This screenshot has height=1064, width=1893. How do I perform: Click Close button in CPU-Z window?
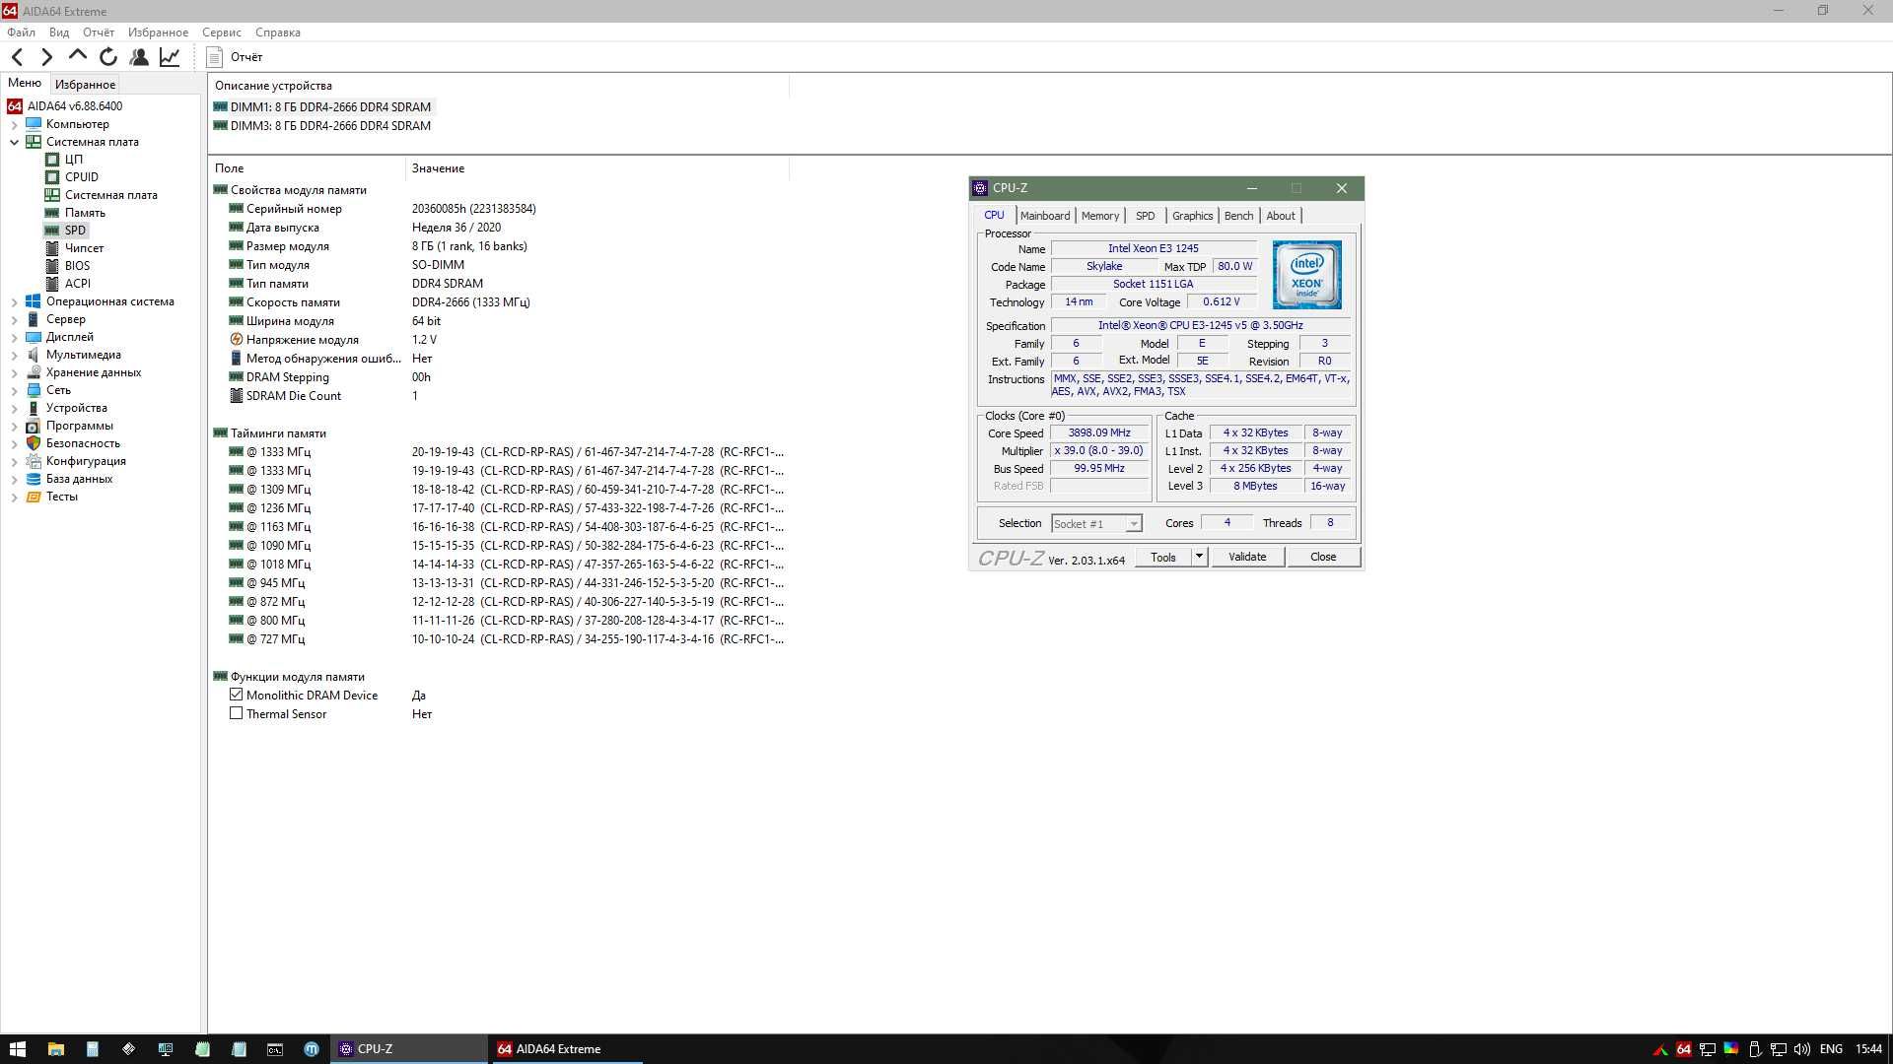[1323, 556]
